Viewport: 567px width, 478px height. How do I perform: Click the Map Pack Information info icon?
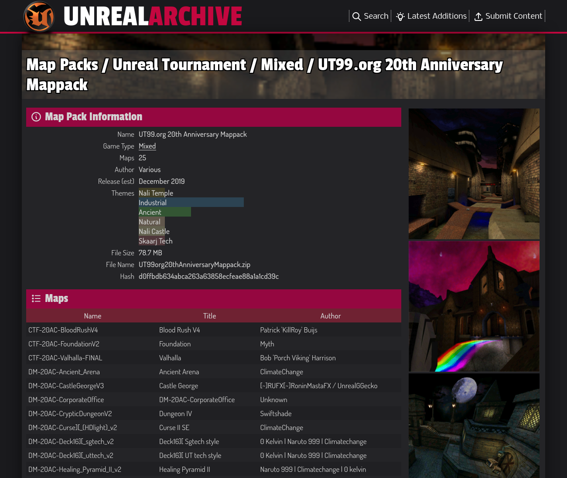pyautogui.click(x=36, y=117)
